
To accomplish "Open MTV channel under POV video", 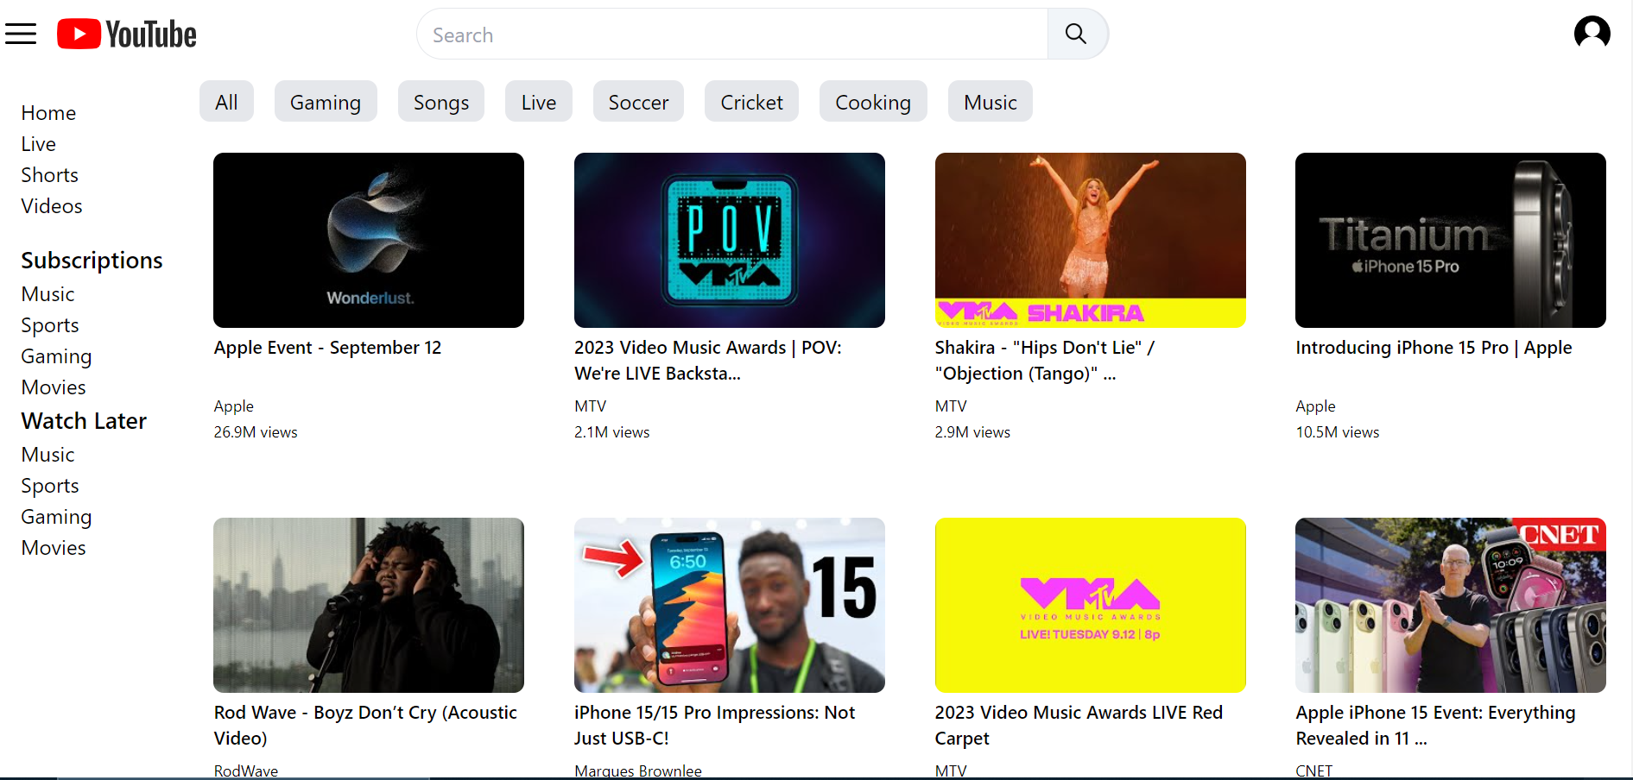I will [591, 406].
